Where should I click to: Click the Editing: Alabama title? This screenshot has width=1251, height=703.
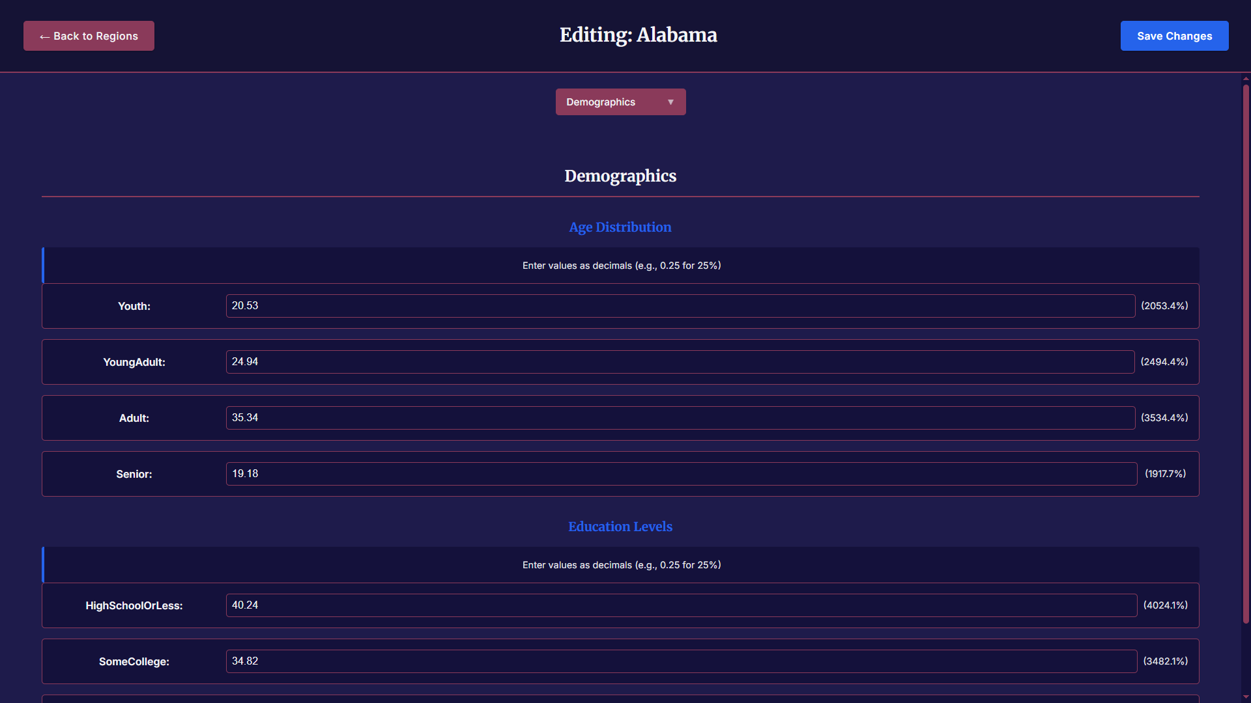tap(638, 35)
